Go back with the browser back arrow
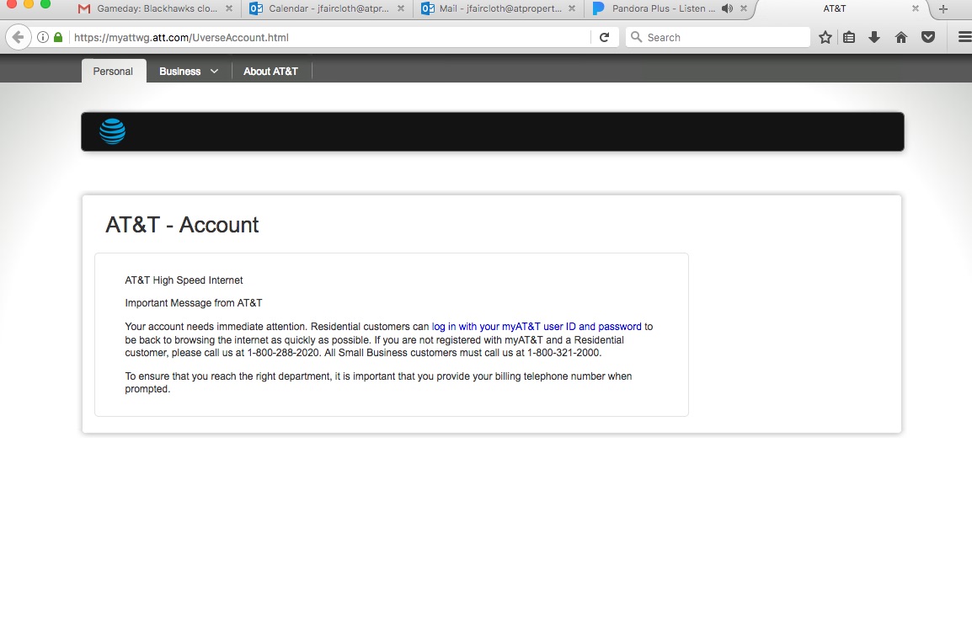The image size is (972, 629). (x=18, y=37)
